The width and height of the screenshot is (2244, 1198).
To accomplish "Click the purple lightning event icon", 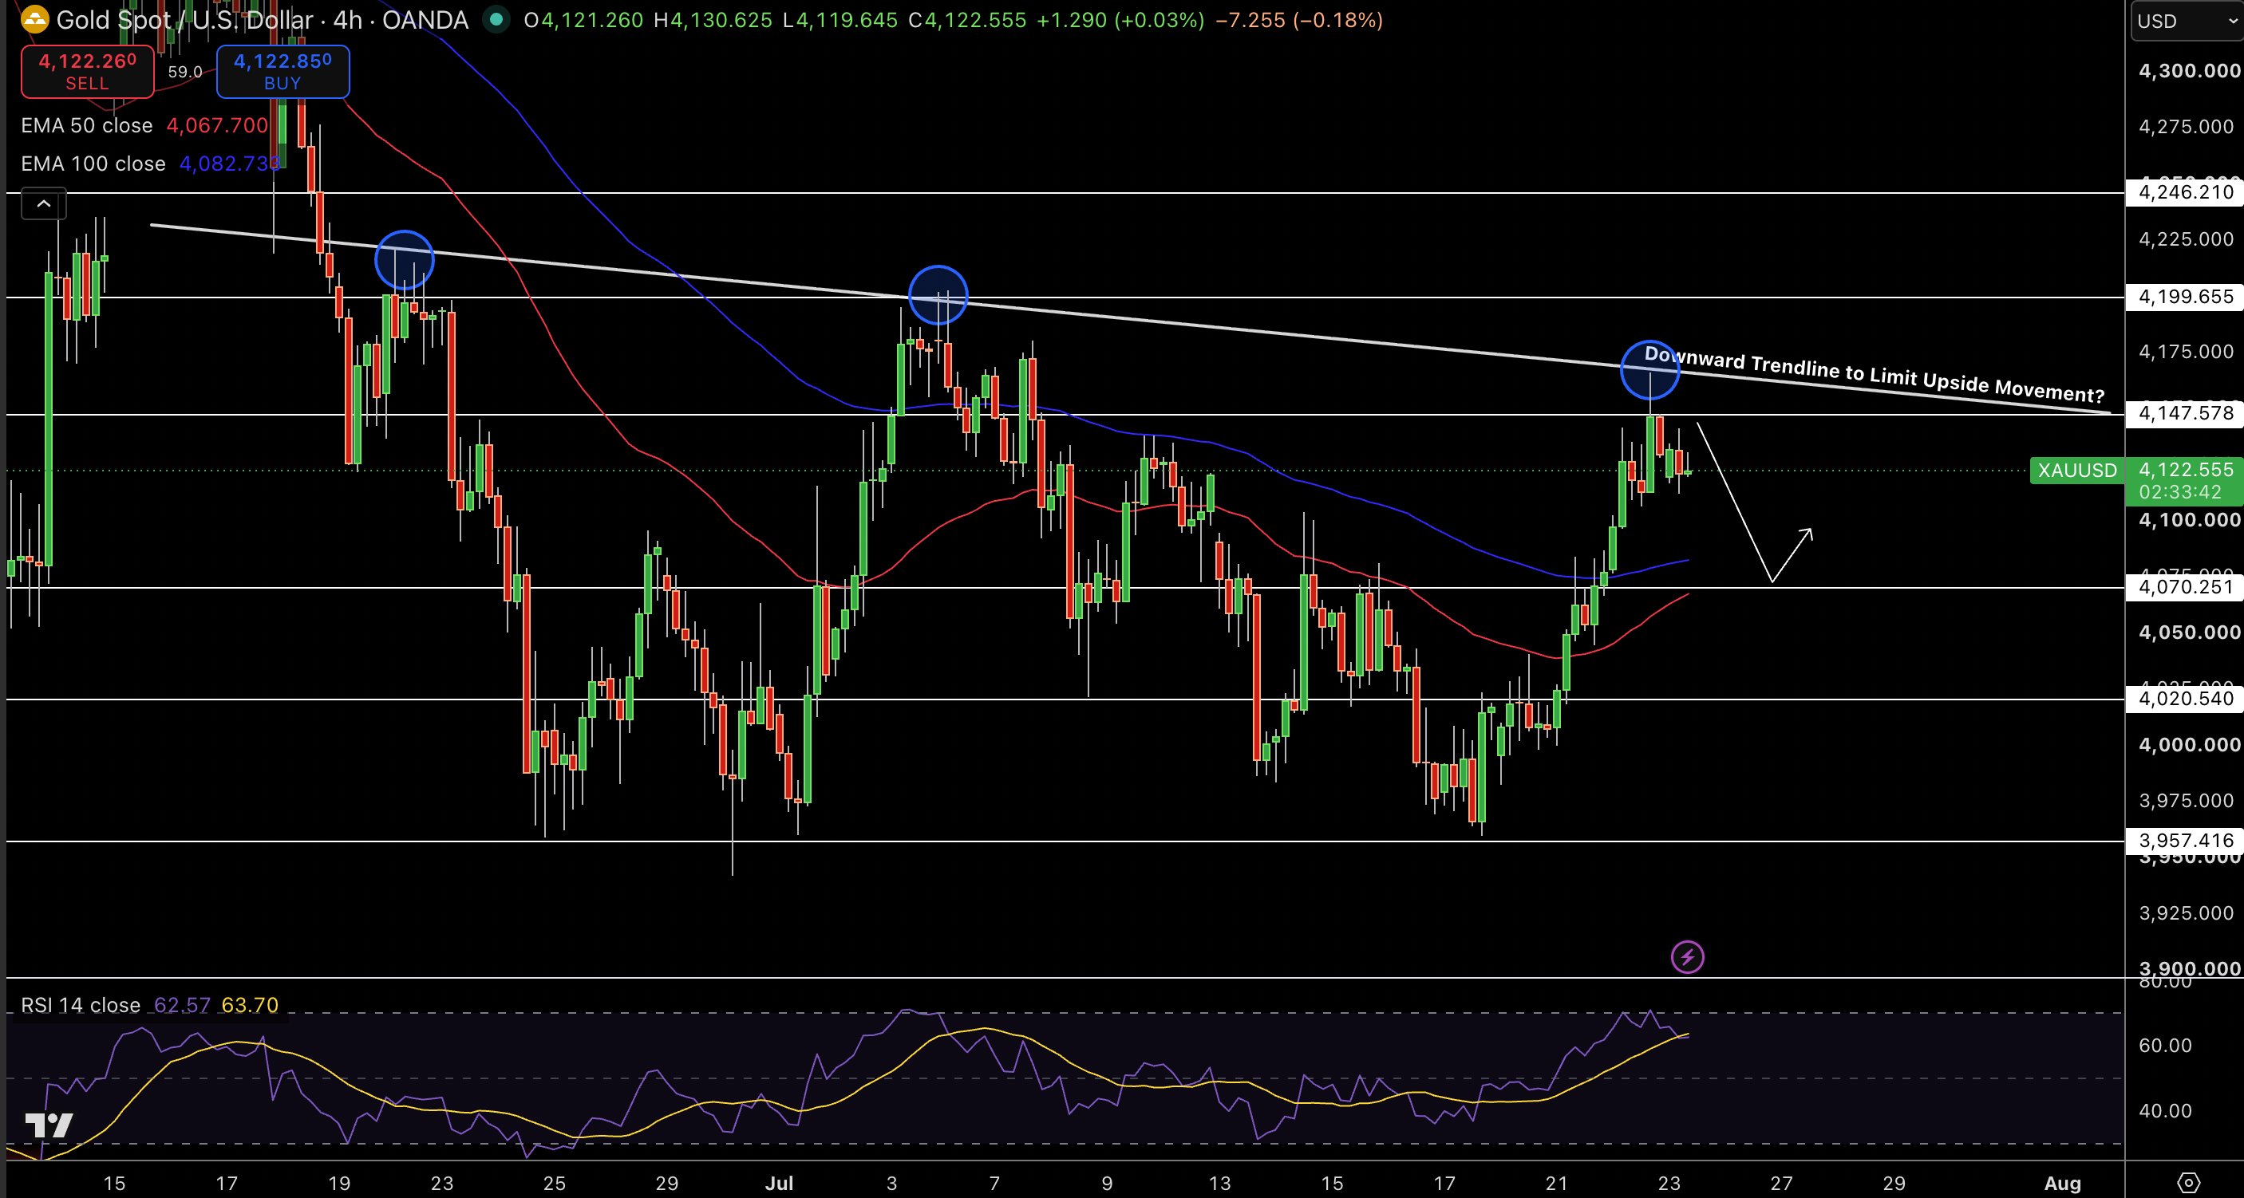I will 1687,958.
